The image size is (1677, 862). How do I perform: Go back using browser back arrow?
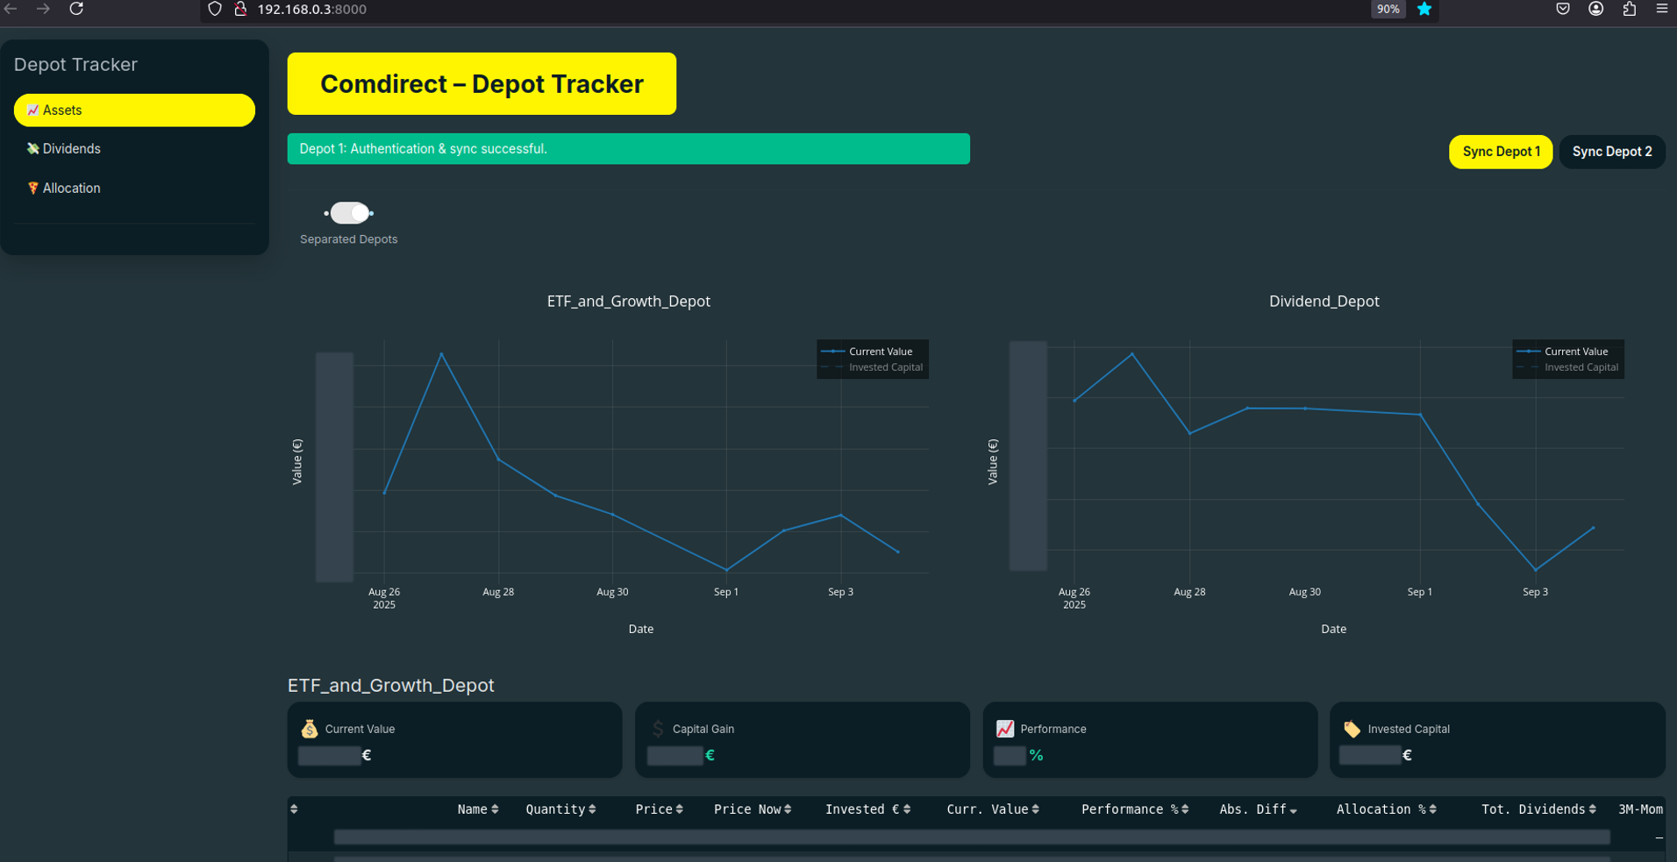coord(11,9)
